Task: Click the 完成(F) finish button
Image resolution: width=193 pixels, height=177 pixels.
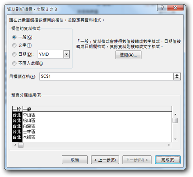Action: tap(168, 160)
